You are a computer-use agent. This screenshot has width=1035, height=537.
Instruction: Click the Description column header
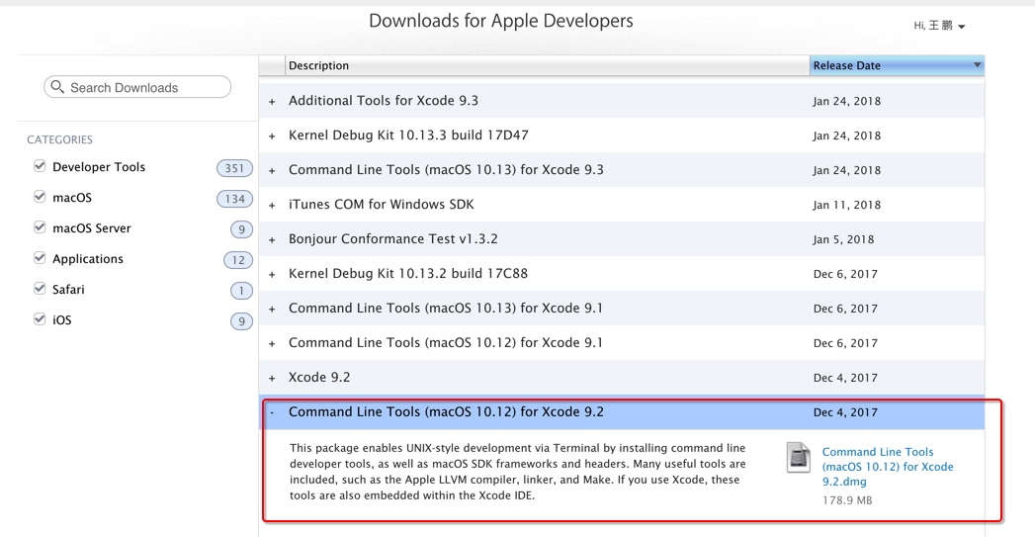tap(548, 65)
